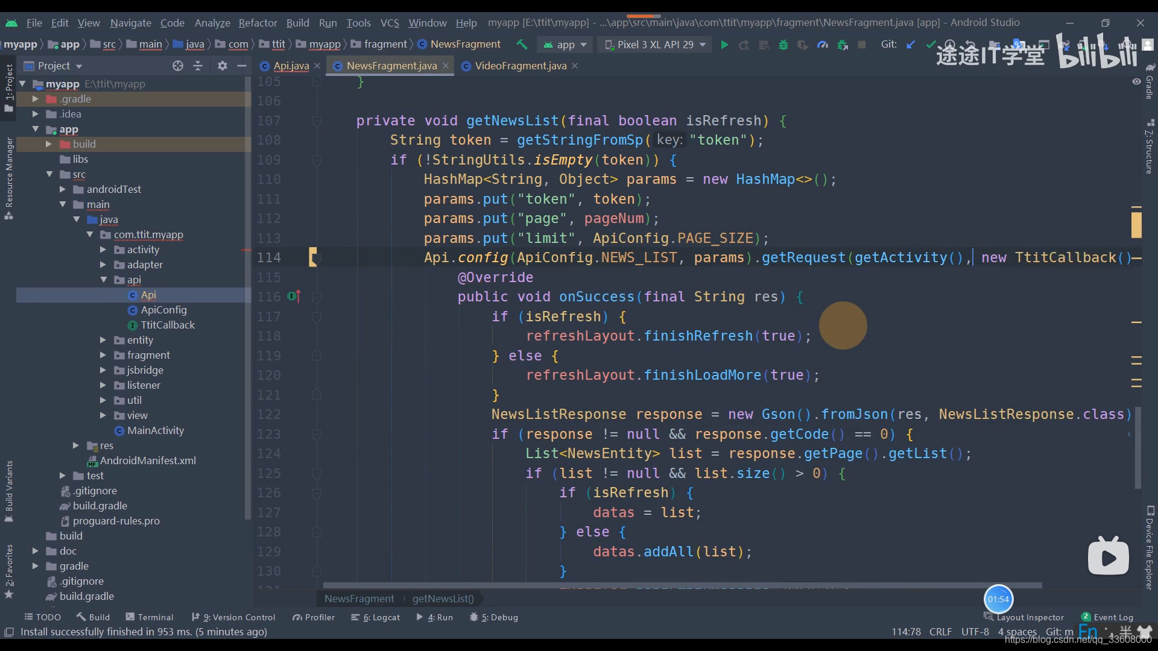Select ApiConfig class in project tree
1158x651 pixels.
(x=163, y=310)
